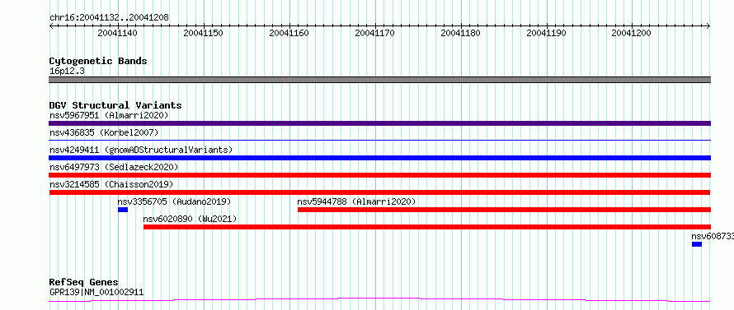Select variant label nsv6020890 (Wu2021)
734x310 pixels.
[x=190, y=219]
